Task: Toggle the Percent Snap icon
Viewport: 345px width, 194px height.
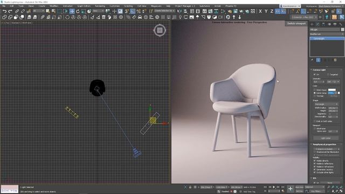Action: coord(139,11)
